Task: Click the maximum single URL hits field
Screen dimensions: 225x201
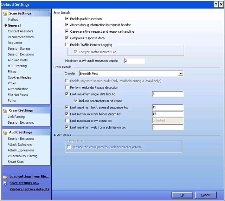Action: coord(168,94)
